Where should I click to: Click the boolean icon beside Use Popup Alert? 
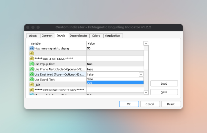coord(31,64)
